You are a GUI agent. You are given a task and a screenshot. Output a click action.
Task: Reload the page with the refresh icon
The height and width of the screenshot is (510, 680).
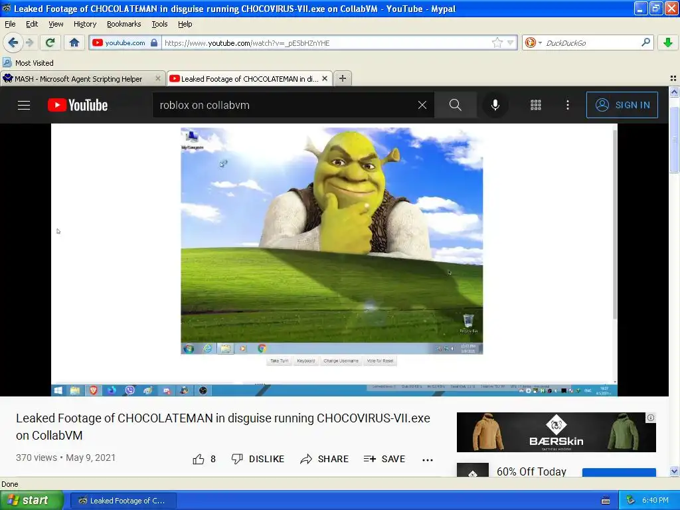tap(50, 42)
